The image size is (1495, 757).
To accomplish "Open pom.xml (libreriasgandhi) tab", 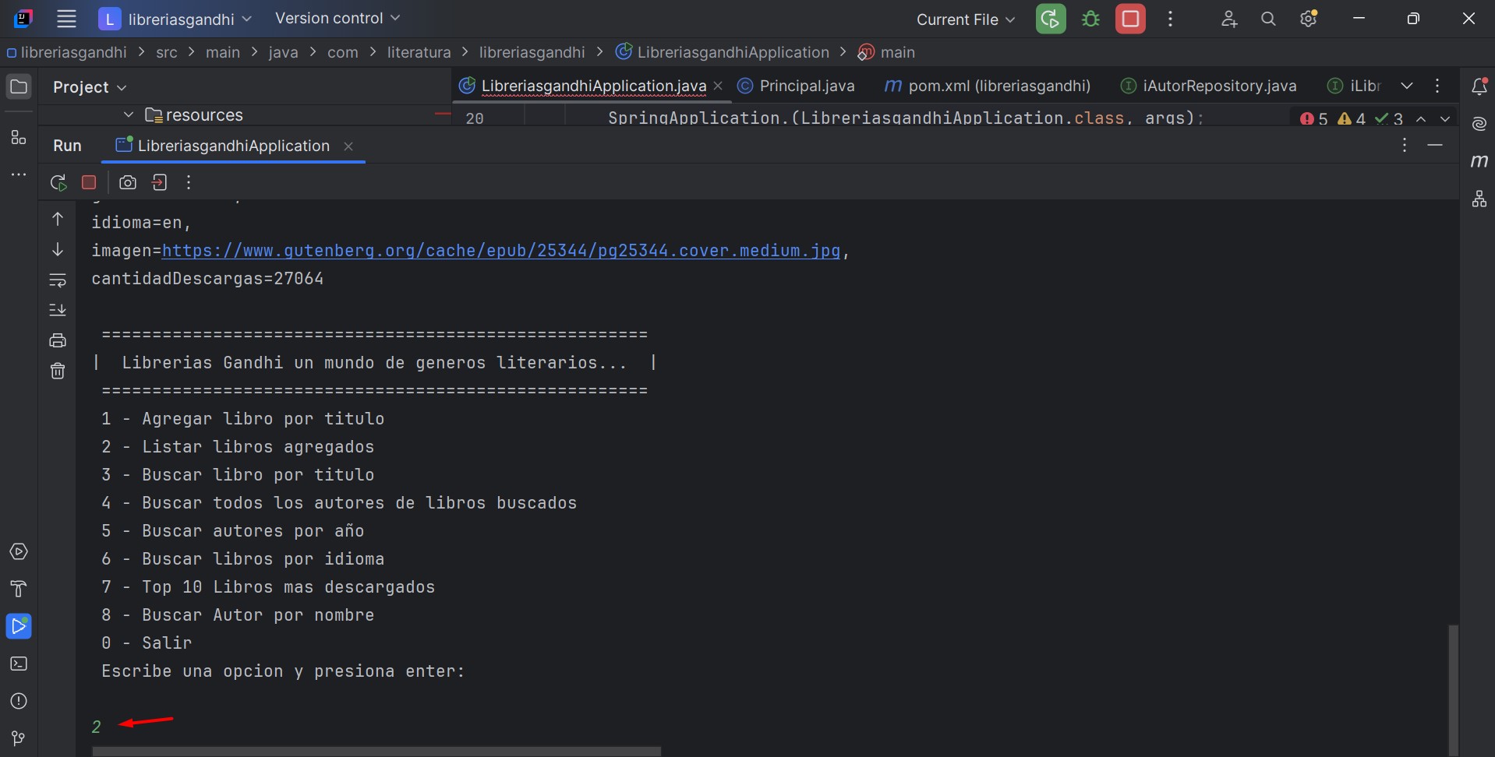I will (x=988, y=86).
